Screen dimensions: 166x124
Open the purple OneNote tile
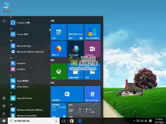click(92, 49)
